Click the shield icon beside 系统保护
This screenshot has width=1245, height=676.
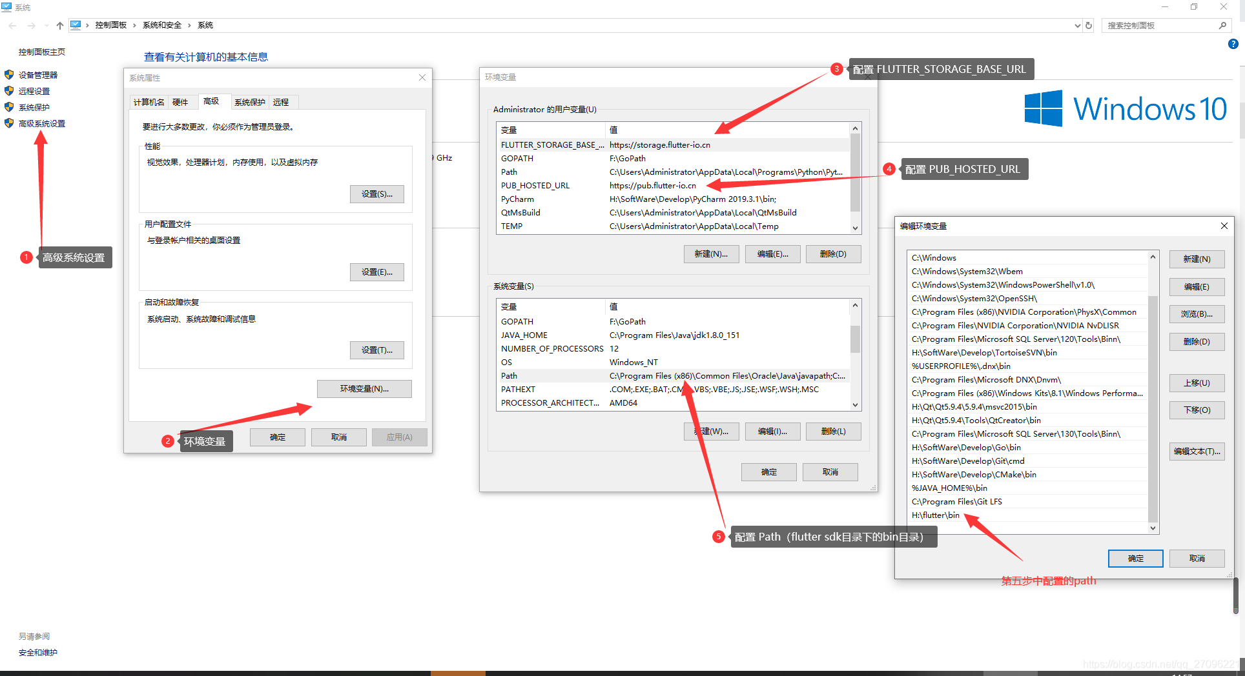point(9,107)
